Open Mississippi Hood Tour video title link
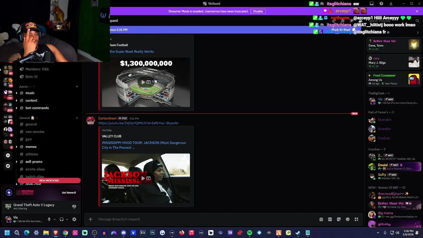The width and height of the screenshot is (423, 238). point(144,145)
